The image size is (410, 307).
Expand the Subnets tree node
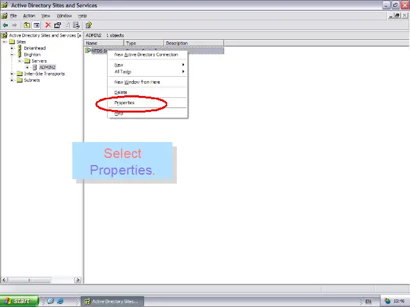12,80
